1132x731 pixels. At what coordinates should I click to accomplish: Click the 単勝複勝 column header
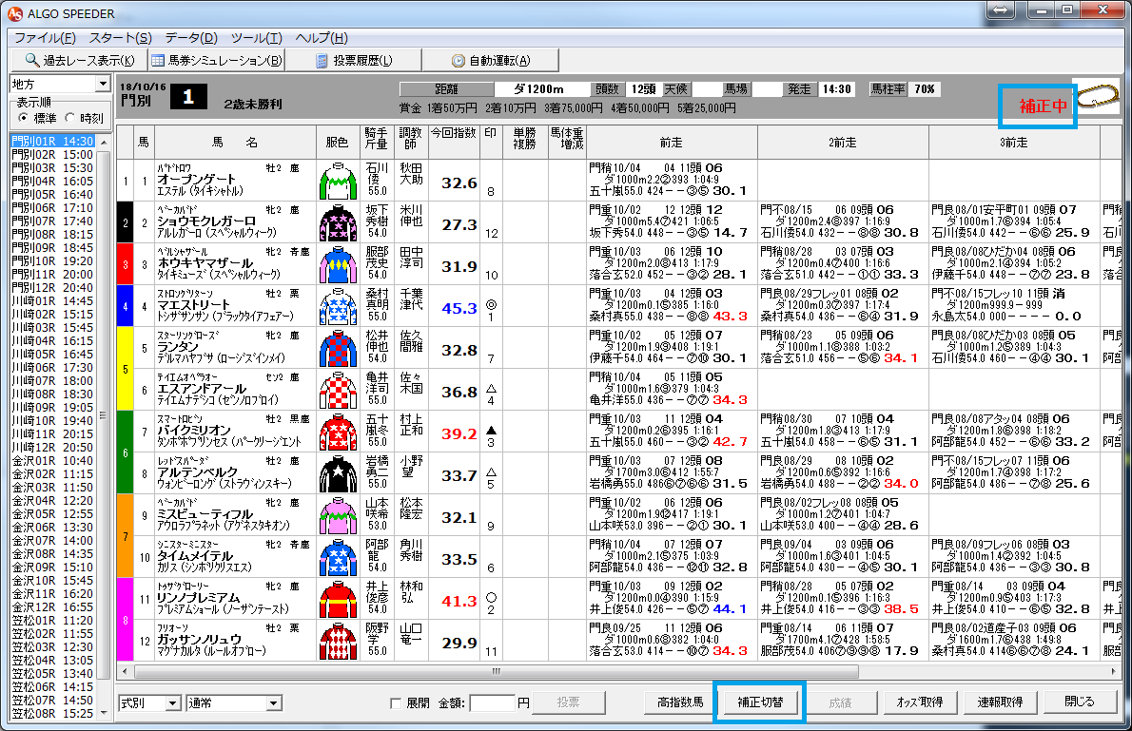point(525,143)
